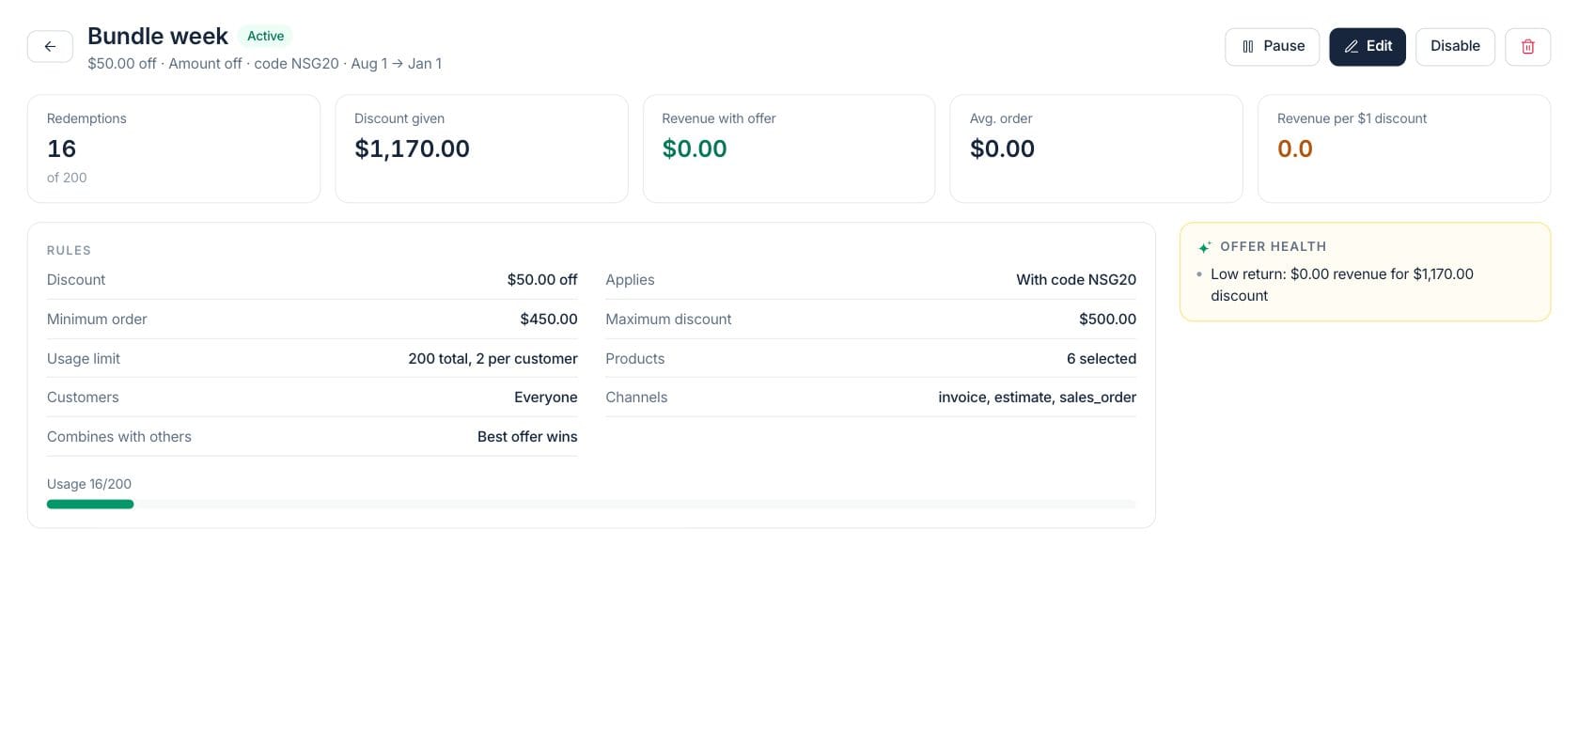Click the pencil icon in Edit
This screenshot has height=749, width=1579.
[1351, 46]
